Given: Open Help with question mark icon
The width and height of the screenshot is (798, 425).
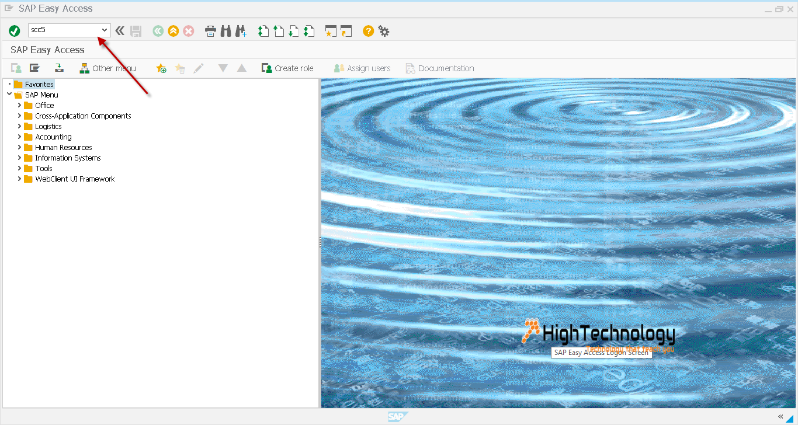Looking at the screenshot, I should tap(368, 31).
